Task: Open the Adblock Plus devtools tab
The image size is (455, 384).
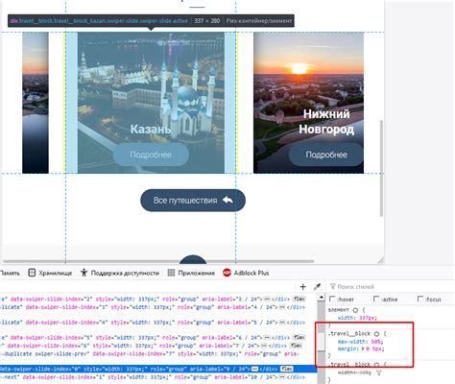Action: coord(246,273)
